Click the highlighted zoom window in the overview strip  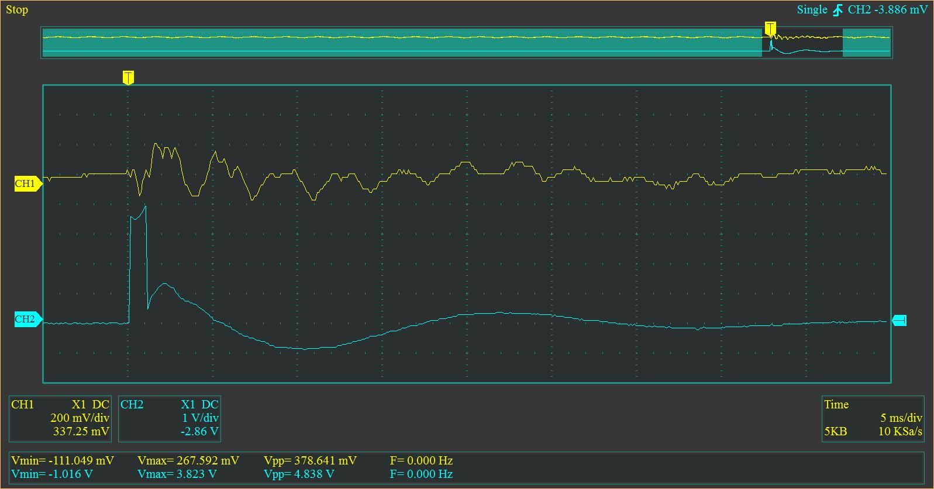tap(802, 42)
